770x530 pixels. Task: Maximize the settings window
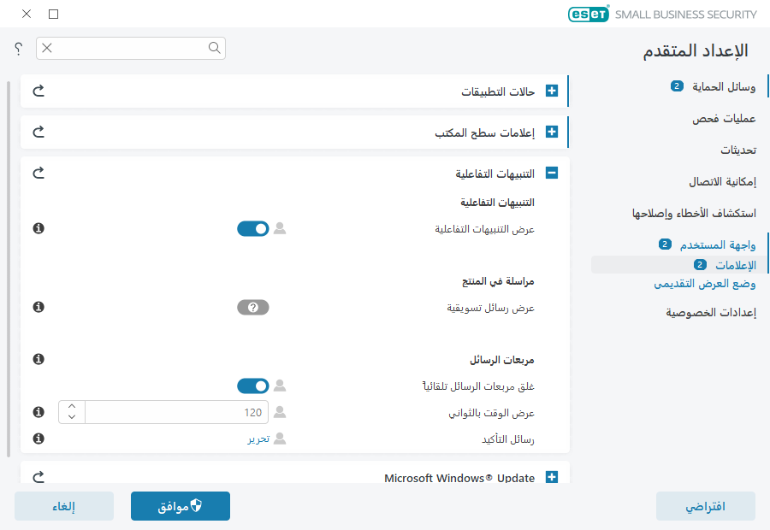[54, 14]
